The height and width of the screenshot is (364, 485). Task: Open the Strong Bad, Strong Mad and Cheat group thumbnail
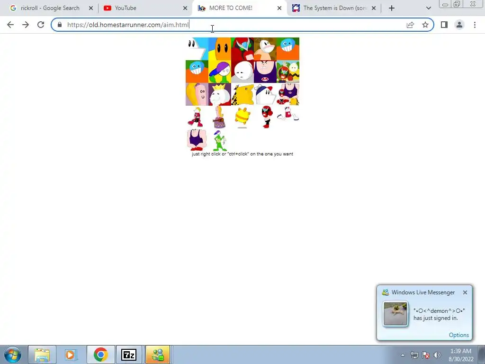[288, 94]
